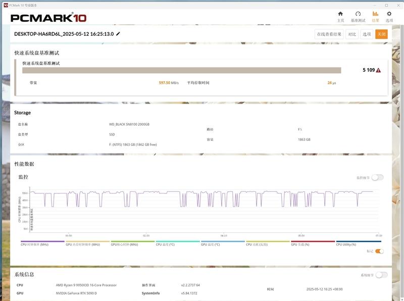Click the 02:30 time axis label
Viewport: 404px width, 301px height.
pos(146,236)
